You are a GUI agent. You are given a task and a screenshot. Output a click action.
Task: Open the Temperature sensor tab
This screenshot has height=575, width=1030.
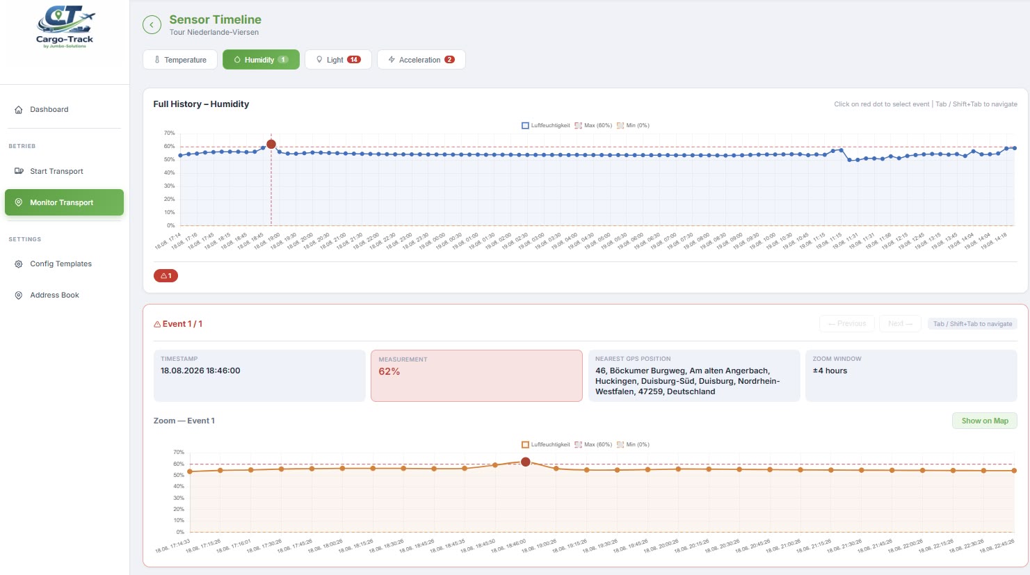[180, 60]
